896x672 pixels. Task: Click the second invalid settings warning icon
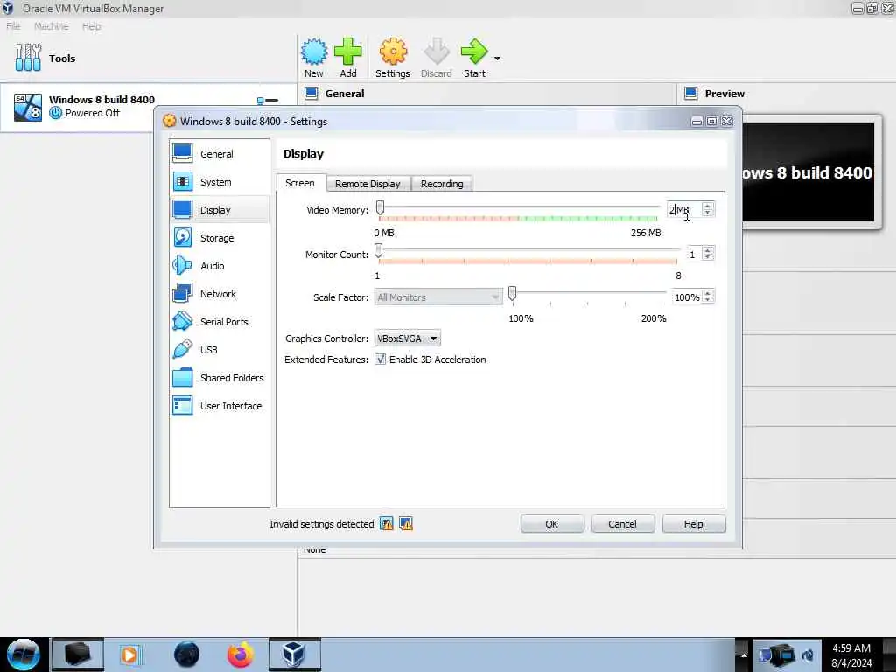tap(406, 524)
